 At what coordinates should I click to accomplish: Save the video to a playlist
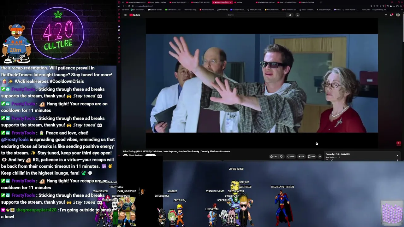(312, 156)
